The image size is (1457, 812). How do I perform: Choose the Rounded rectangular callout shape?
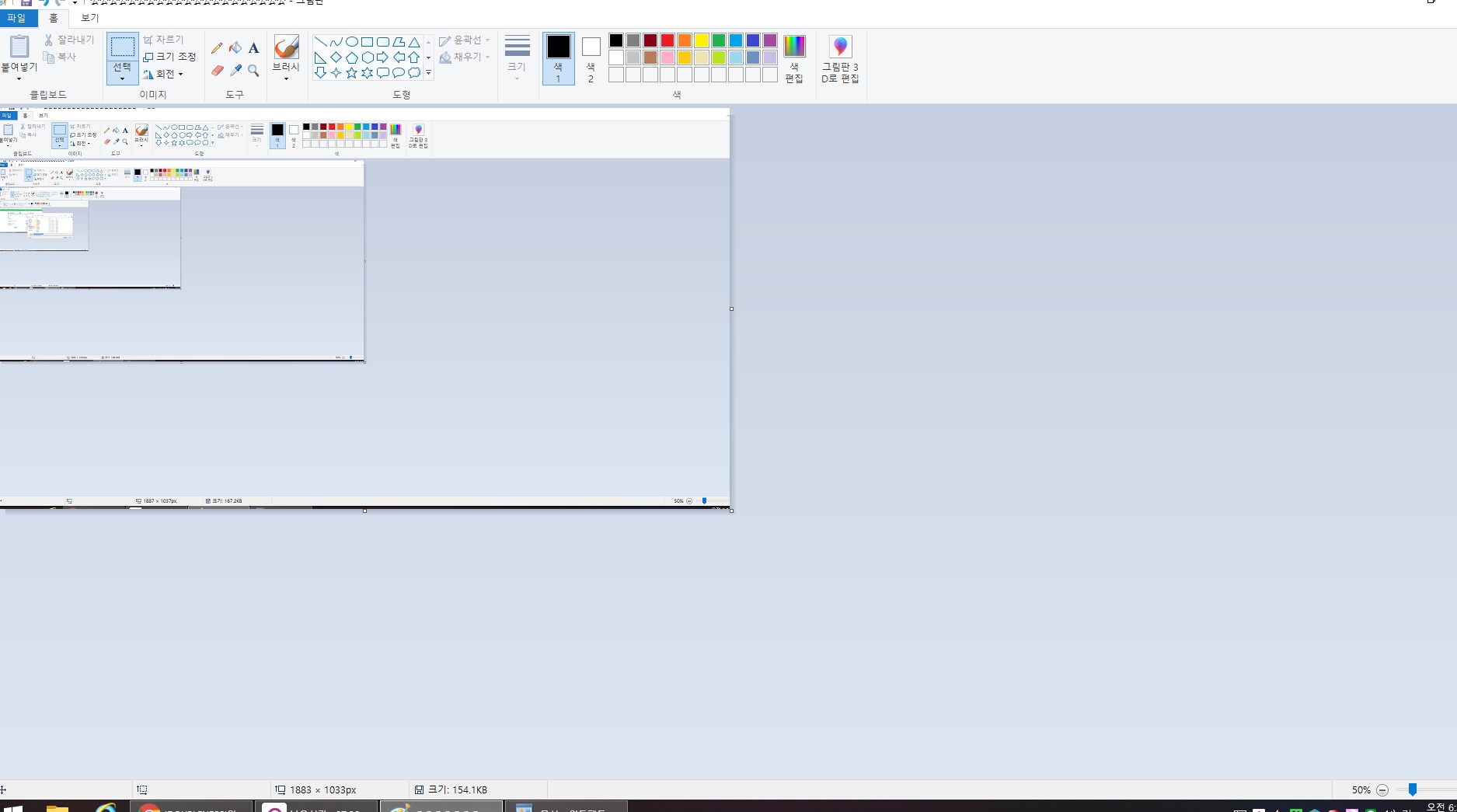[382, 73]
